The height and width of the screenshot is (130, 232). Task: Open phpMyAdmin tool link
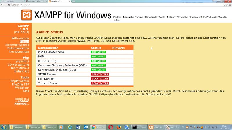point(20,81)
